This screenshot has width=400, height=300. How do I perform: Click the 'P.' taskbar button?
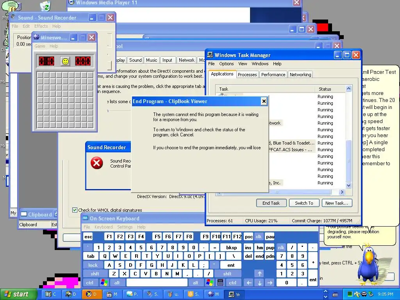[132, 294]
